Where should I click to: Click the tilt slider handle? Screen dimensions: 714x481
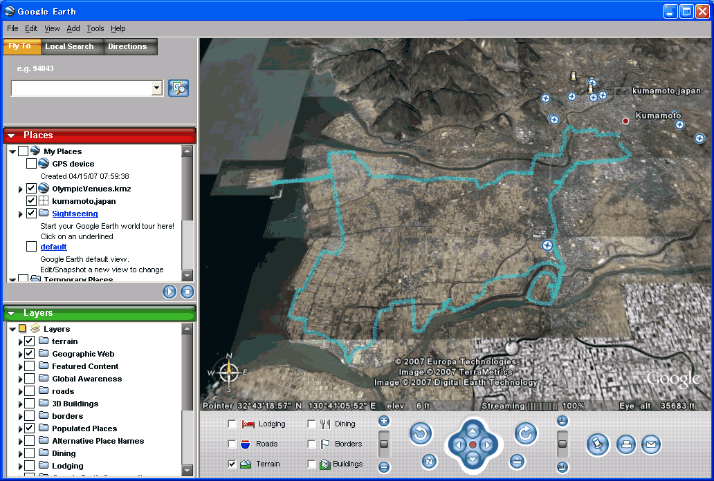tap(562, 444)
